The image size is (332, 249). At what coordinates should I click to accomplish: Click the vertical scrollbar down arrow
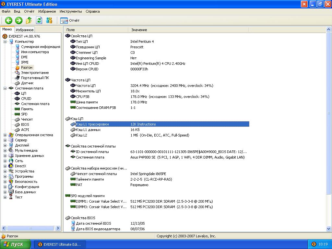(x=329, y=229)
